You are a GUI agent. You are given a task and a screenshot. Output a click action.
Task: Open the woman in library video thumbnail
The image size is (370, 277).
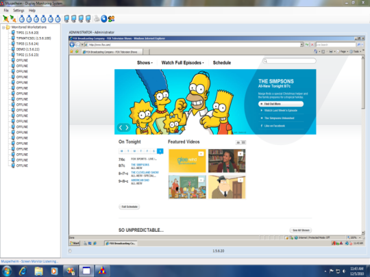click(x=227, y=161)
